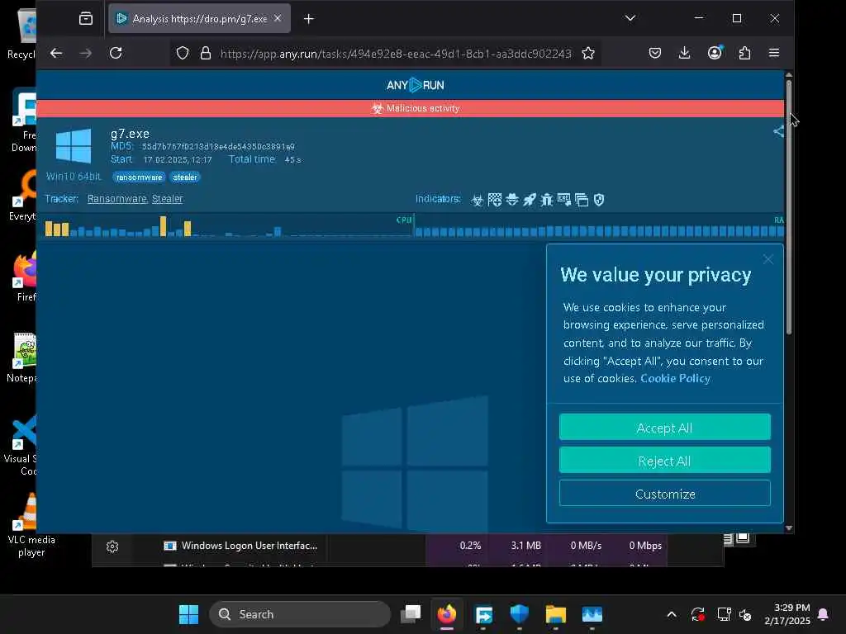Open the taskbar clock and date
The width and height of the screenshot is (846, 634).
787,614
